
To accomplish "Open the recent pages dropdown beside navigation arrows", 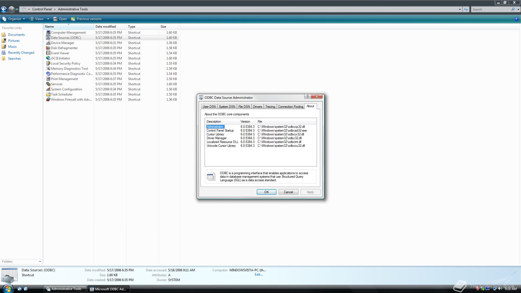I will pos(17,9).
